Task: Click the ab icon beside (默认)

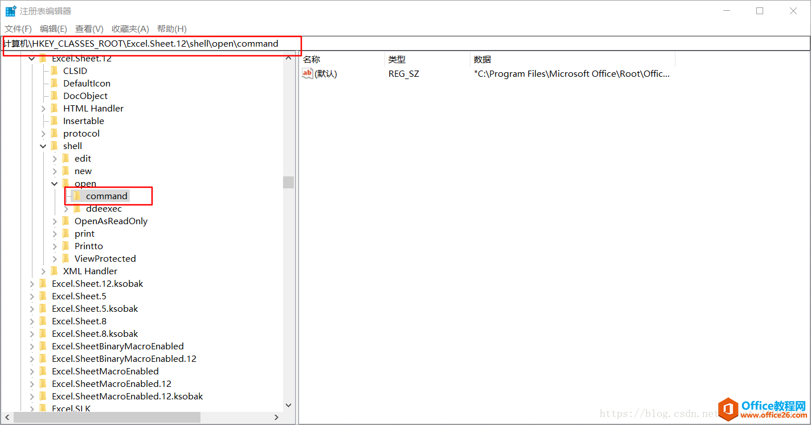Action: (x=307, y=73)
